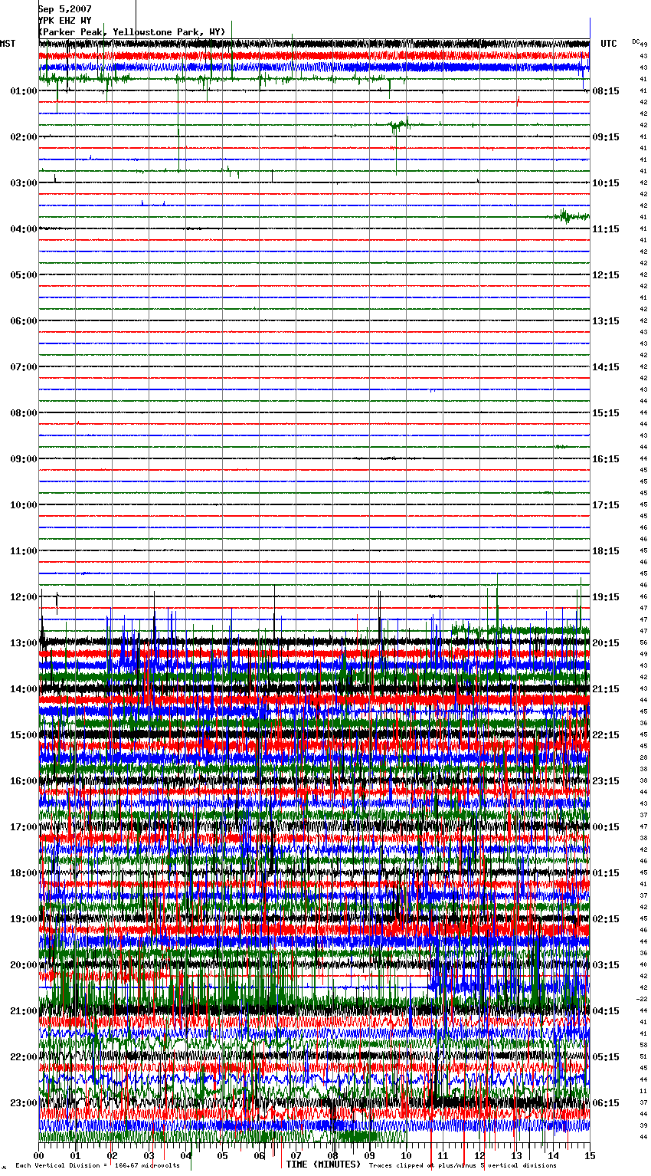Viewport: 651px width, 1176px height.
Task: Click the "23:00" MST time label
Action: pyautogui.click(x=24, y=1103)
